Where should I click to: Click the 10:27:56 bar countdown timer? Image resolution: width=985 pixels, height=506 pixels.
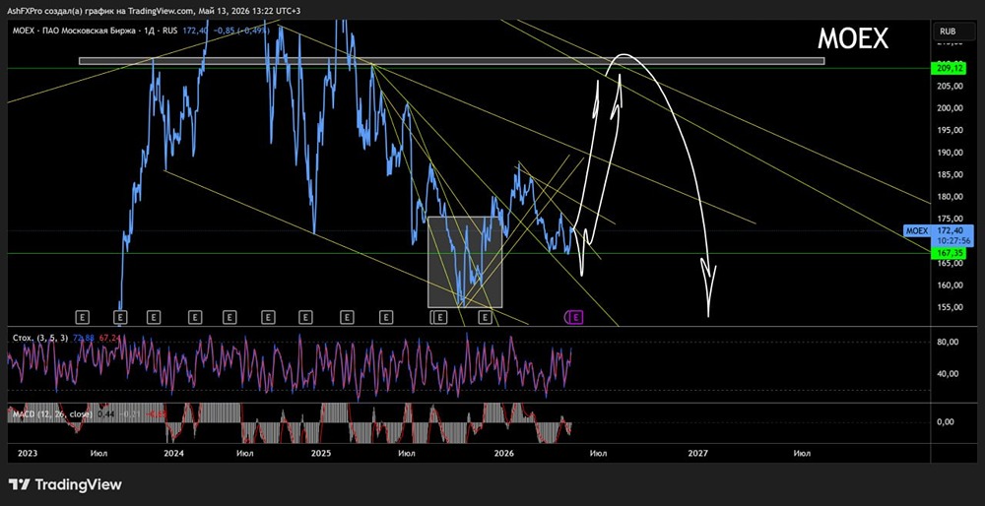(x=952, y=240)
